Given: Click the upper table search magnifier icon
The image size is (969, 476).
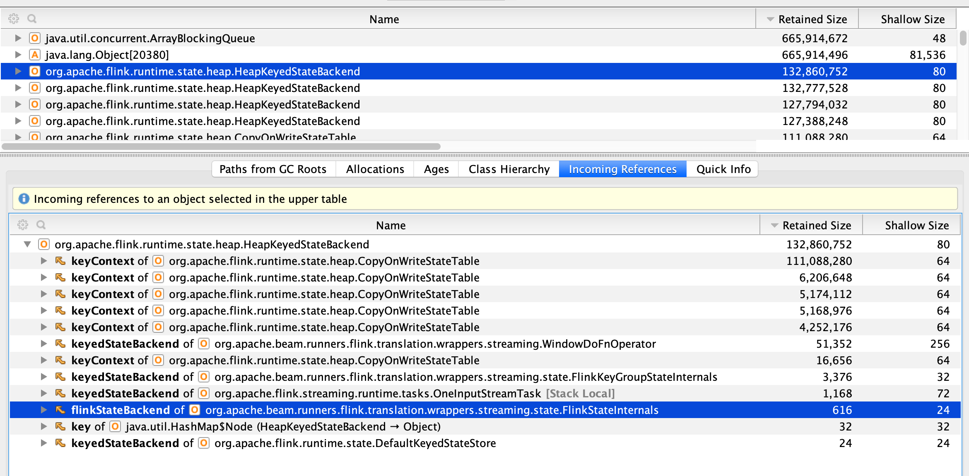Looking at the screenshot, I should pos(32,19).
